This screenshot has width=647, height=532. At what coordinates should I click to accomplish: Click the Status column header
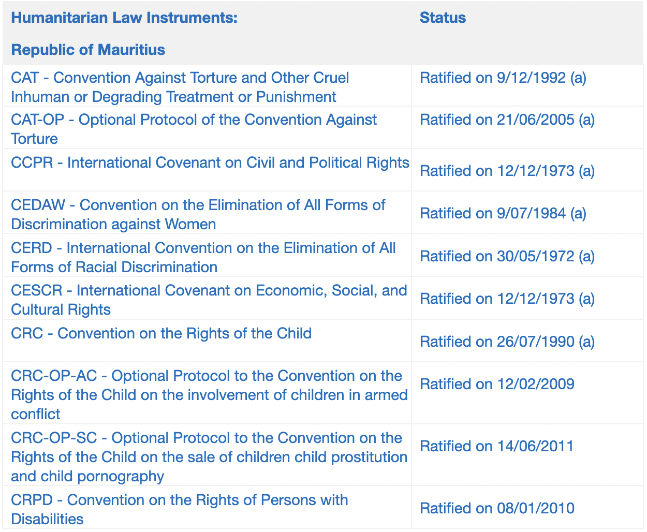[x=443, y=18]
